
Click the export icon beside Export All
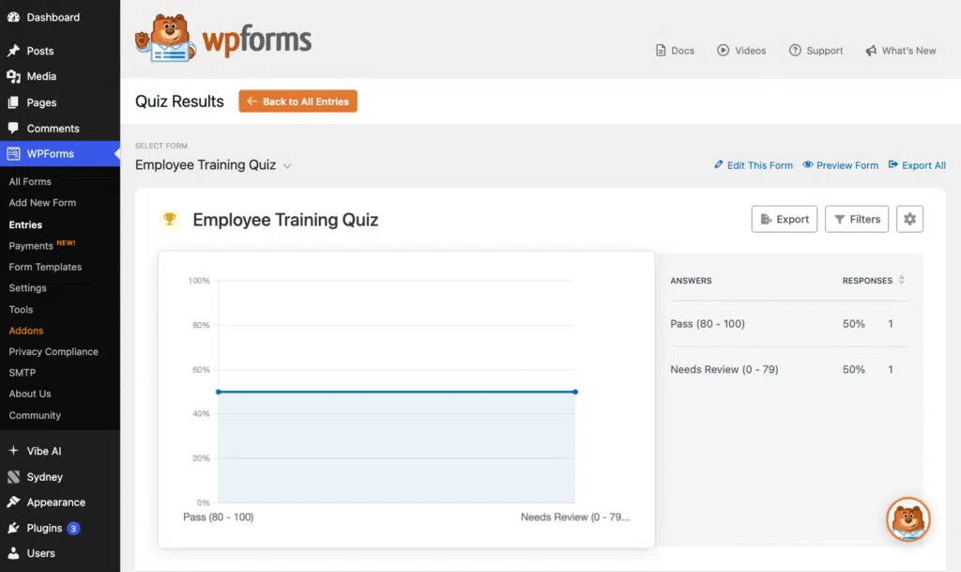click(x=893, y=164)
